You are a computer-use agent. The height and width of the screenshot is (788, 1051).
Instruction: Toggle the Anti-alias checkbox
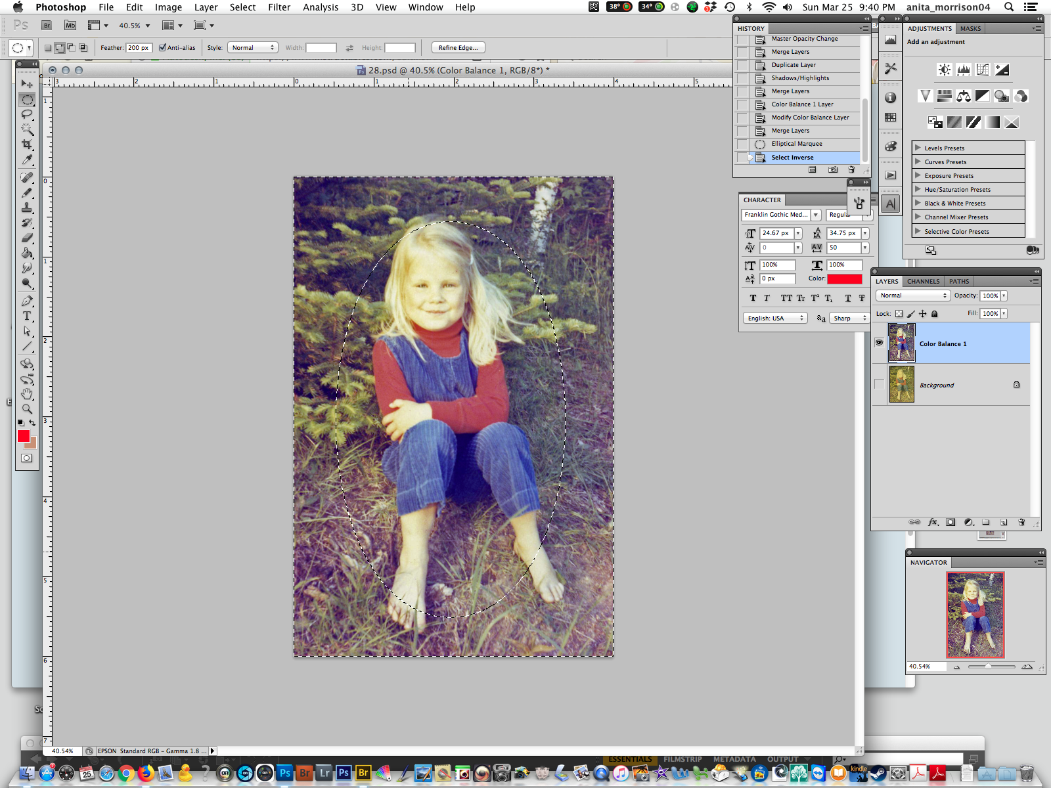pyautogui.click(x=162, y=47)
